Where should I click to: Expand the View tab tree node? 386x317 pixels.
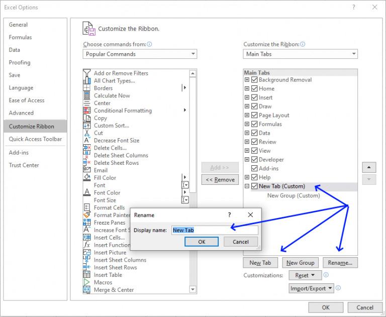[247, 151]
